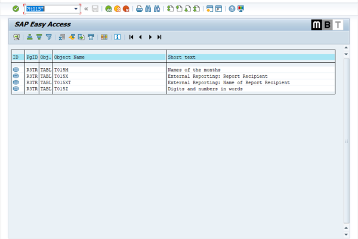Select the T015M table row icon
The width and height of the screenshot is (358, 239).
pyautogui.click(x=16, y=70)
